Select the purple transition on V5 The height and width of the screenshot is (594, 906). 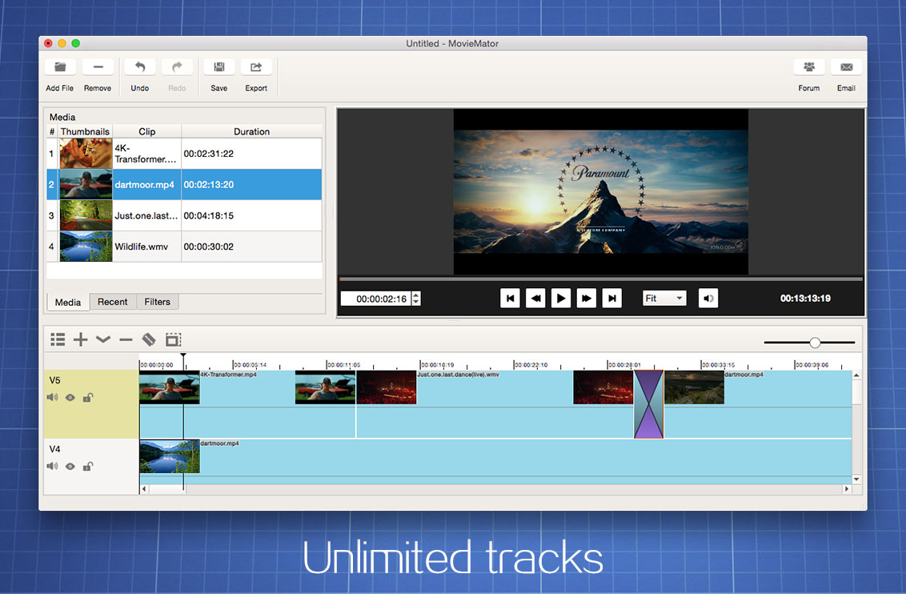click(648, 404)
